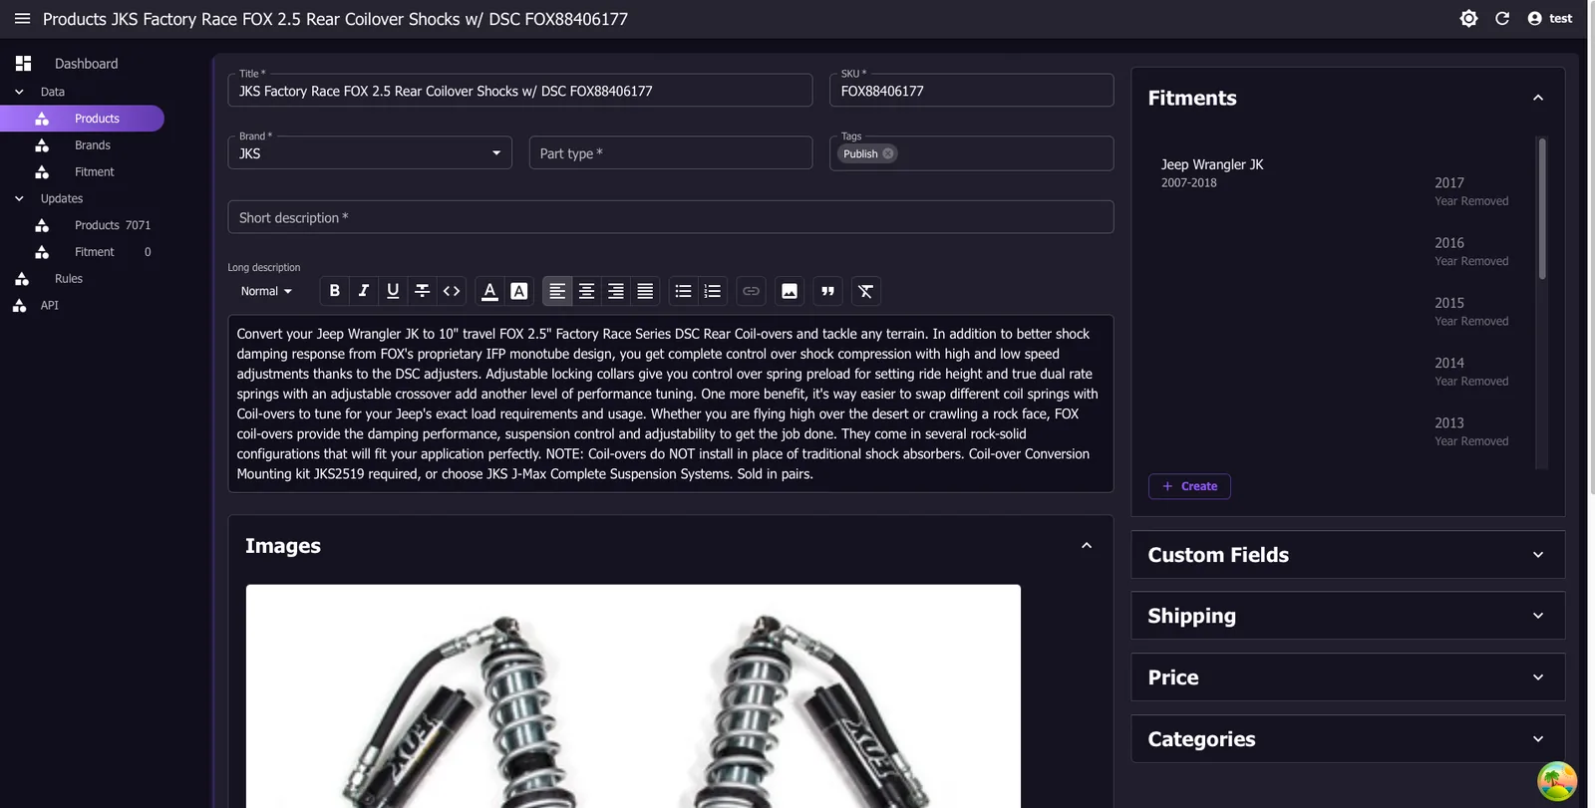1595x808 pixels.
Task: Click the Create fitment button
Action: point(1189,486)
